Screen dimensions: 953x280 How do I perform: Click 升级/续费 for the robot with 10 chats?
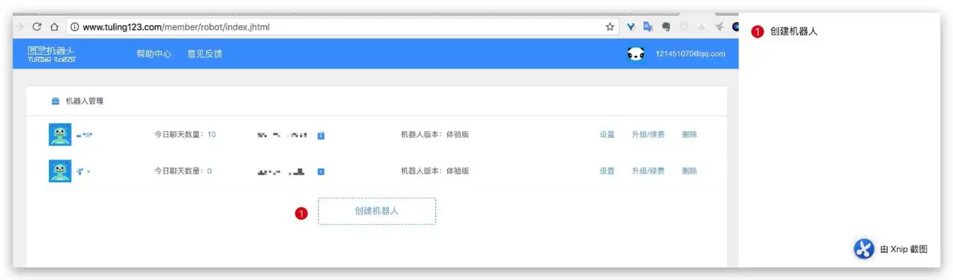coord(648,135)
